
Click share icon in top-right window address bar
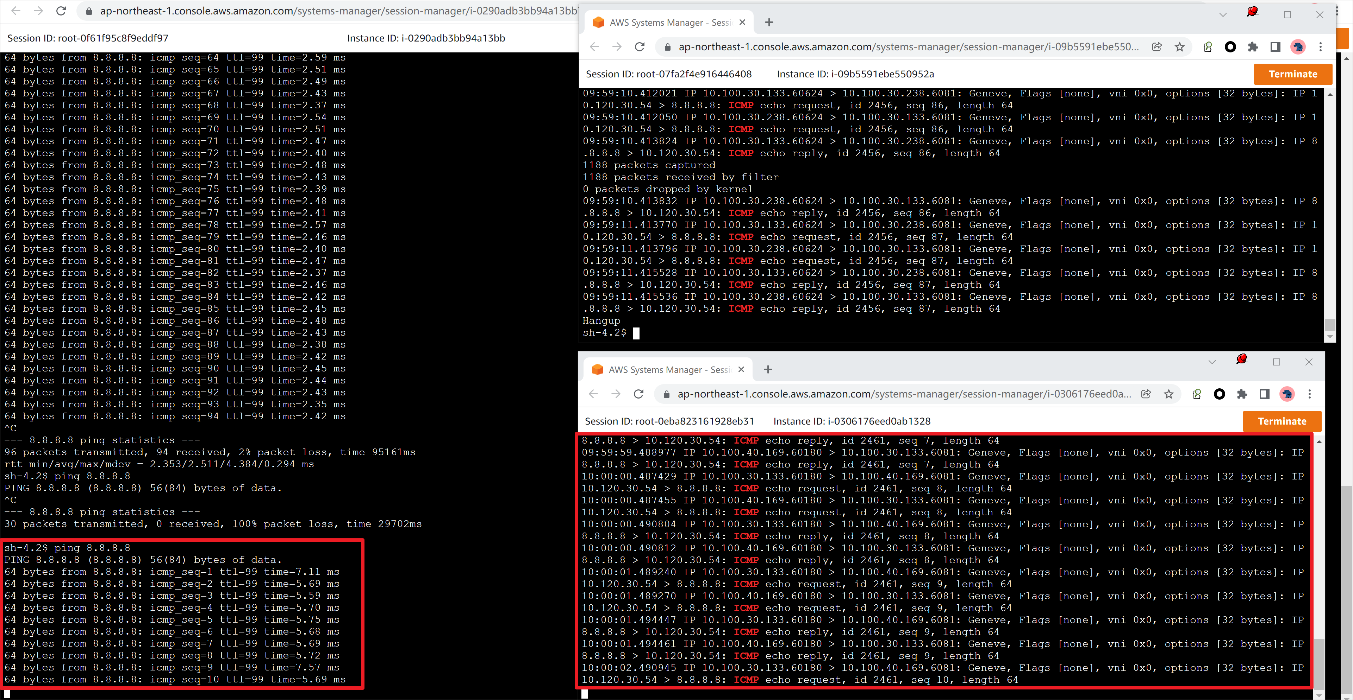1156,47
